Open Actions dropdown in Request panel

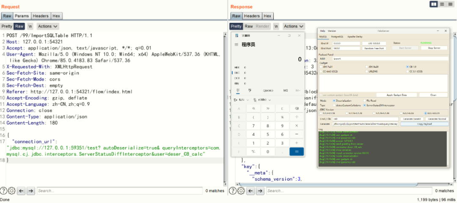click(x=47, y=26)
